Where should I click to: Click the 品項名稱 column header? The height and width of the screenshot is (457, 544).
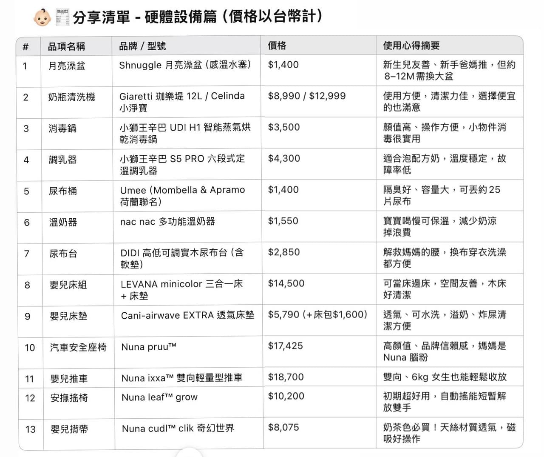(66, 46)
